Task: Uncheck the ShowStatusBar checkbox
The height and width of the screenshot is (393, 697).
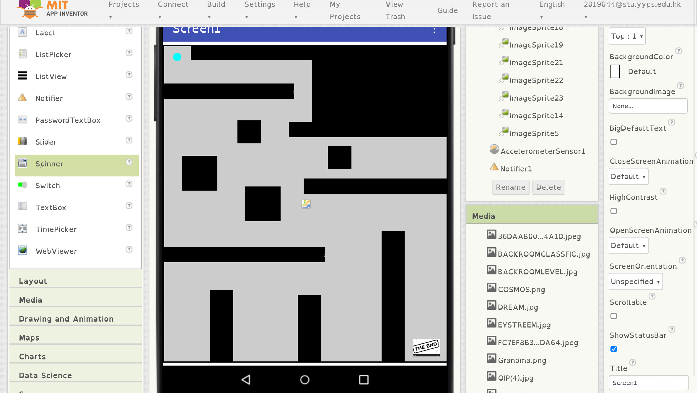Action: pyautogui.click(x=614, y=349)
